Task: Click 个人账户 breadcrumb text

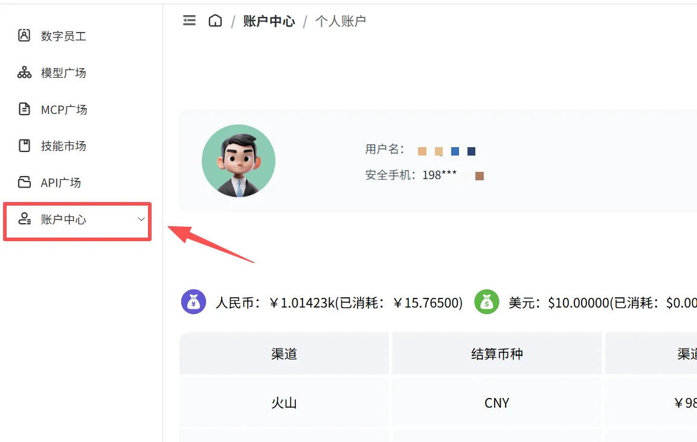Action: pyautogui.click(x=341, y=21)
